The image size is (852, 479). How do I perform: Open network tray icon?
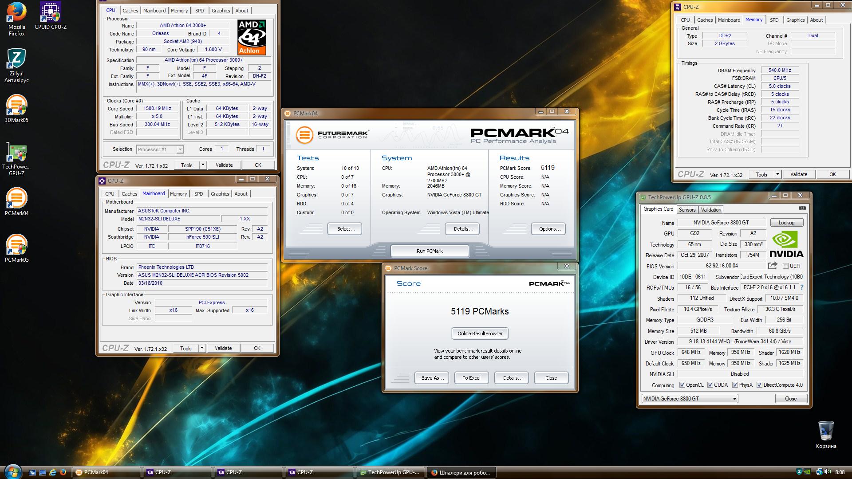coord(819,472)
